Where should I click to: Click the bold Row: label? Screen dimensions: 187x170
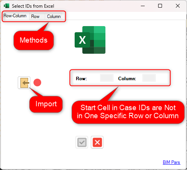pos(81,79)
